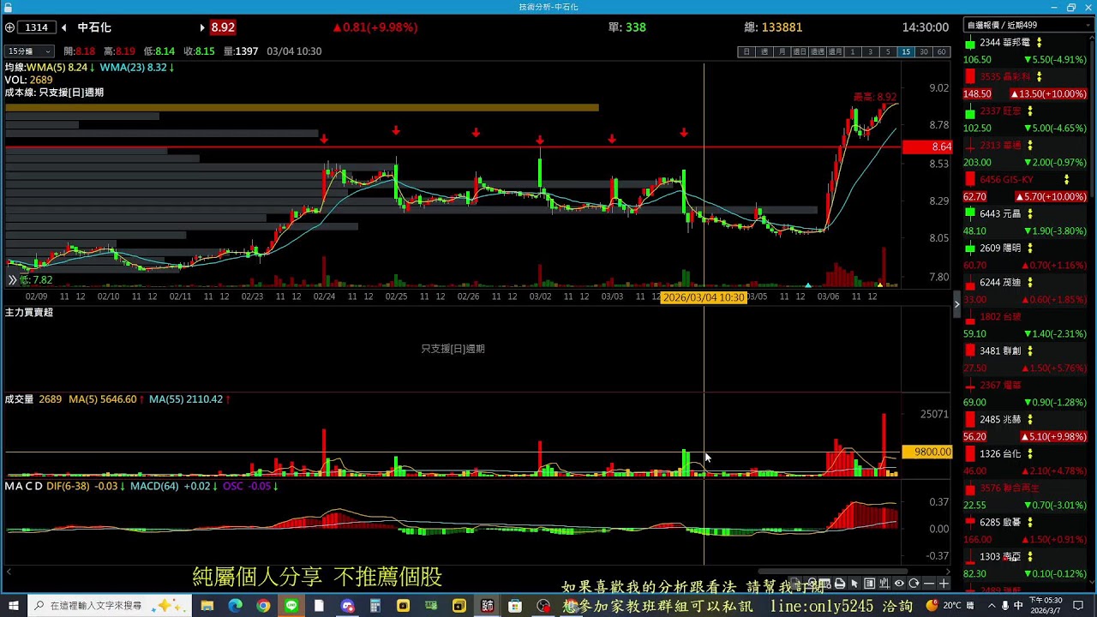This screenshot has height=617, width=1097.
Task: Open File Explorer from taskbar
Action: (207, 606)
